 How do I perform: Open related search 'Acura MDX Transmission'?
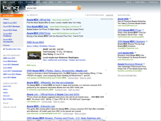13,71
